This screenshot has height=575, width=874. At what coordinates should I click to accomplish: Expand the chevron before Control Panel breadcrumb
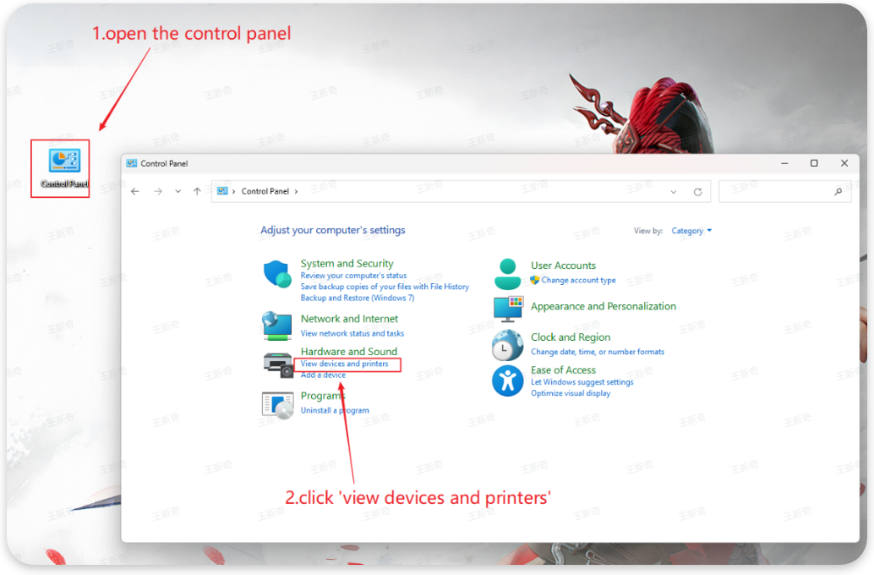(x=233, y=191)
